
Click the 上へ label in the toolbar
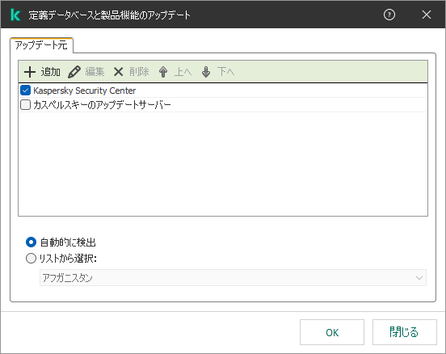(183, 72)
